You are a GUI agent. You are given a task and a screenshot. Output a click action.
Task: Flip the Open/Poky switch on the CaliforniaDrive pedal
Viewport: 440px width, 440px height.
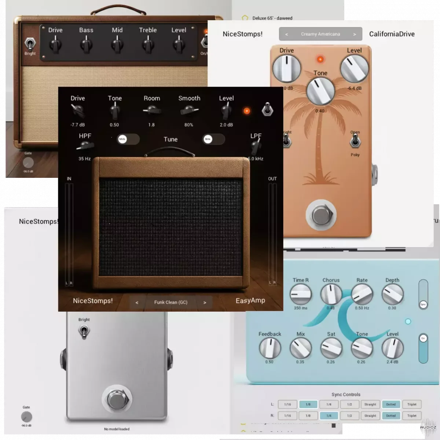[355, 141]
